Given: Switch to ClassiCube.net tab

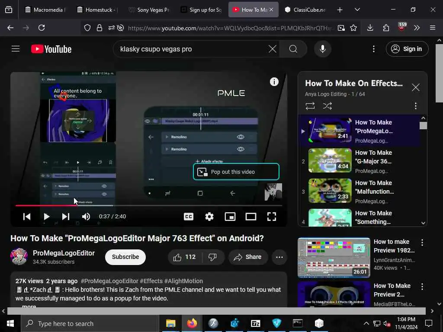Looking at the screenshot, I should [x=306, y=10].
